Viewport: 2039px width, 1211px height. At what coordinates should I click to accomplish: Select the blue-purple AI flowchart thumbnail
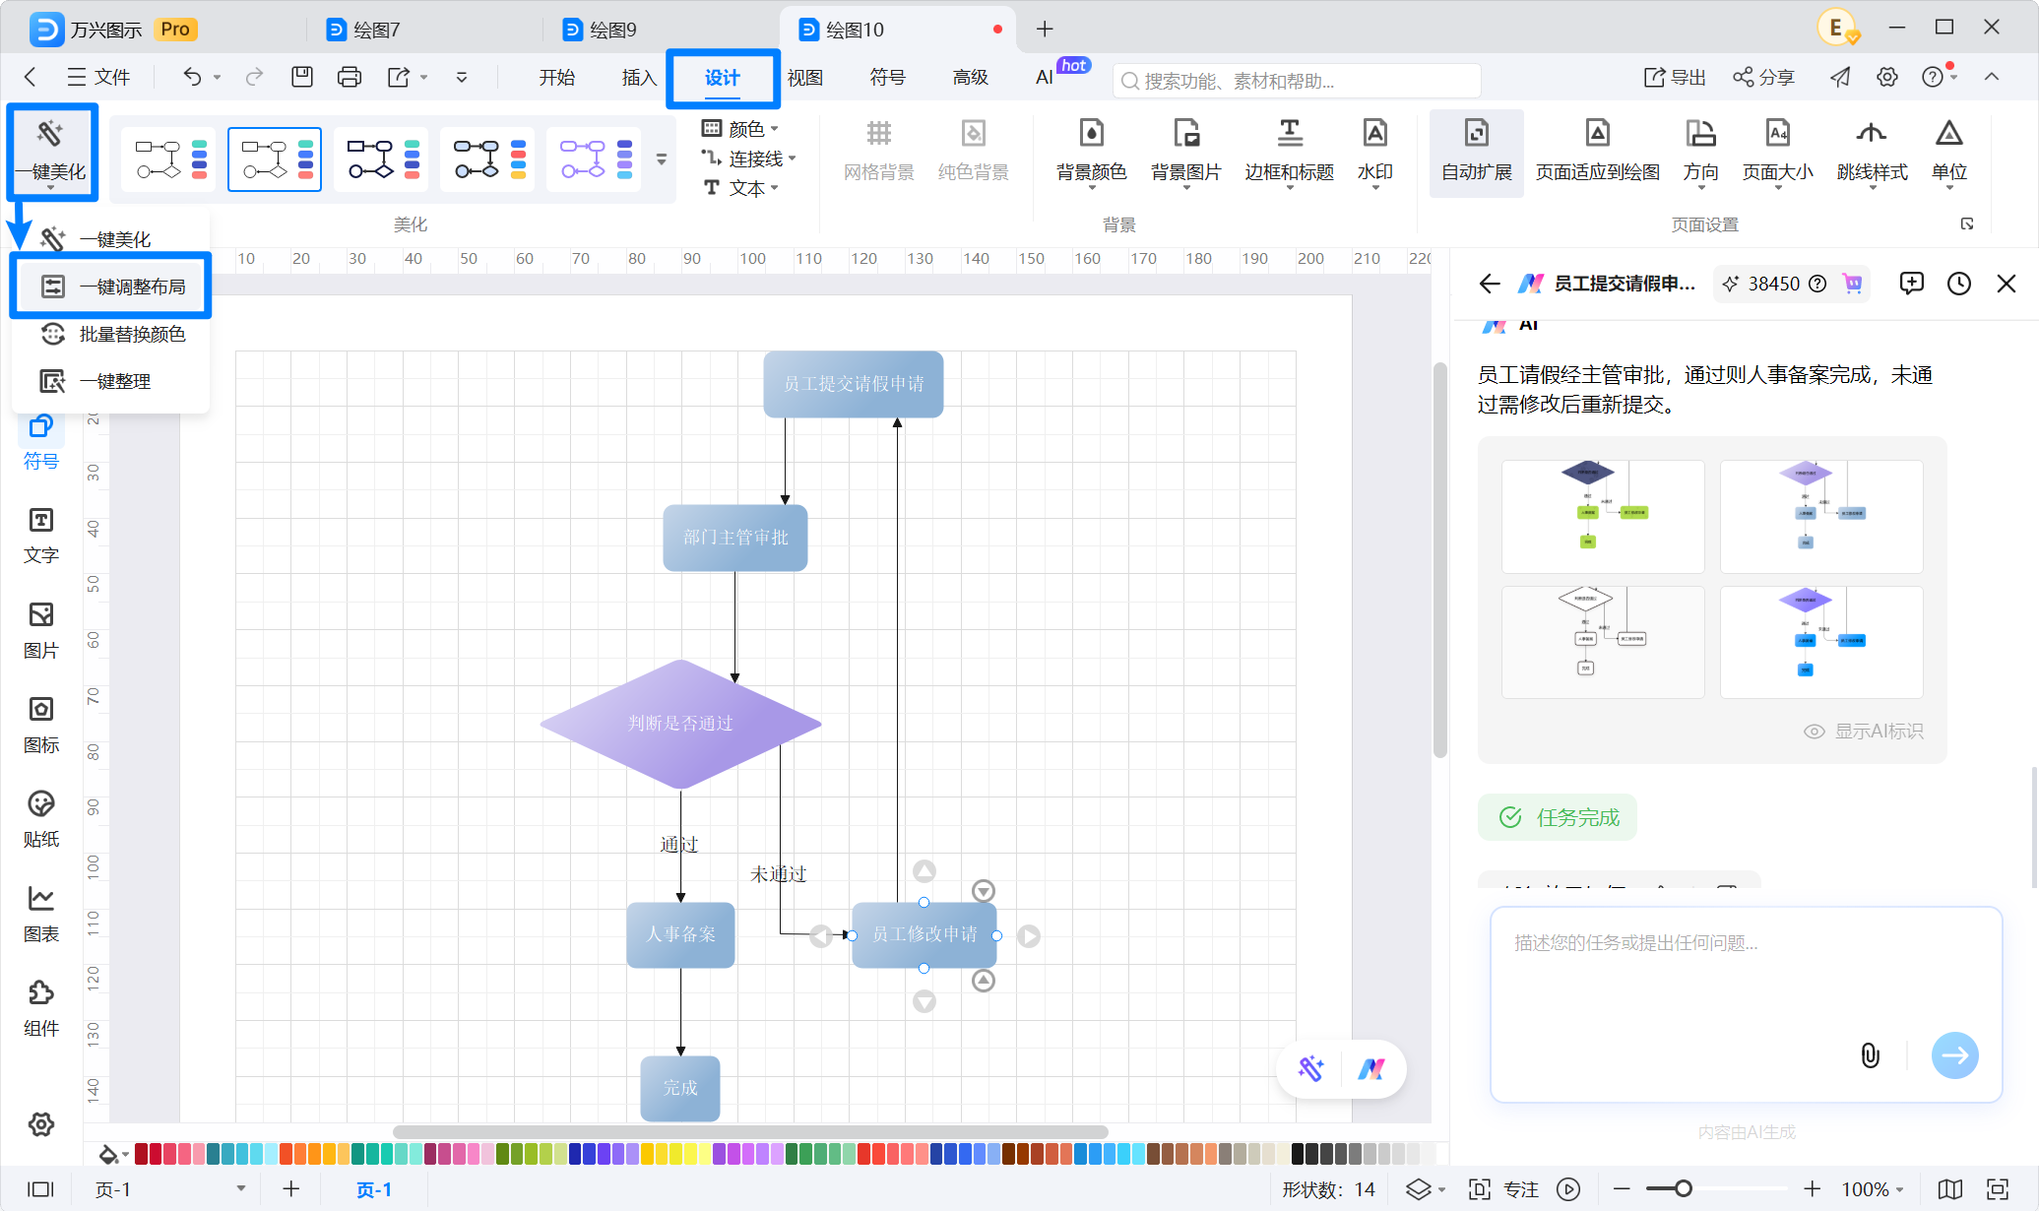1820,642
